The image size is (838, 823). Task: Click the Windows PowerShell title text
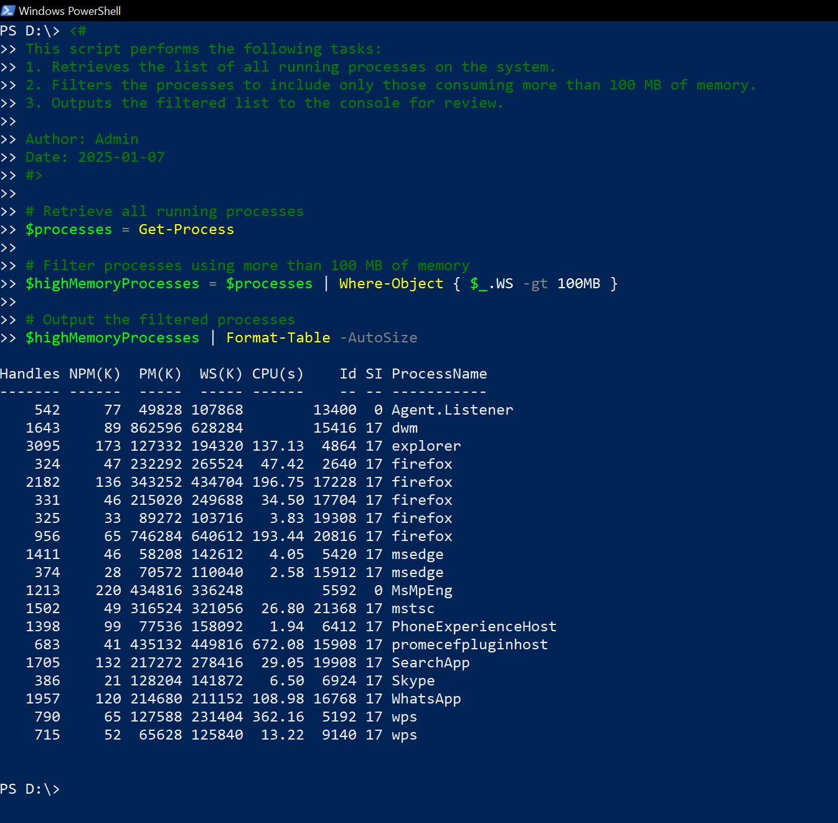70,10
